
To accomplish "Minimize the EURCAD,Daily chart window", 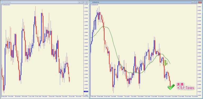I will click(x=80, y=2).
